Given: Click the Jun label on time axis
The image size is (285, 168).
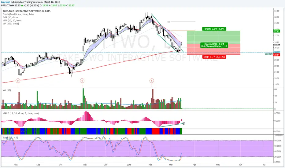Looking at the screenshot, I should (240, 165).
